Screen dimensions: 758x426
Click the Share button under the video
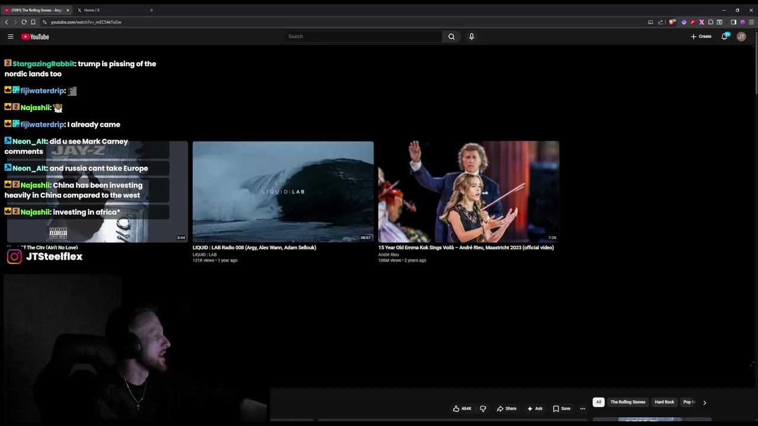(506, 408)
